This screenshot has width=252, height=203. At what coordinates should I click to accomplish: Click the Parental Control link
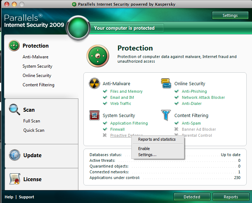[x=198, y=135]
